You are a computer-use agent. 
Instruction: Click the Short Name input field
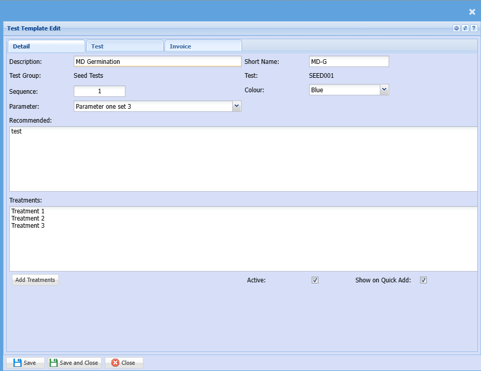[349, 62]
